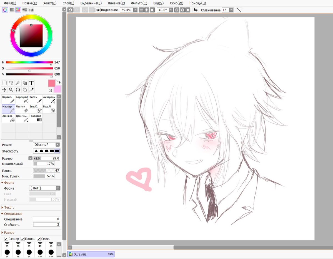Select the Каранд. pencil brush
Image resolution: width=333 pixels, height=259 pixels.
coord(8,99)
